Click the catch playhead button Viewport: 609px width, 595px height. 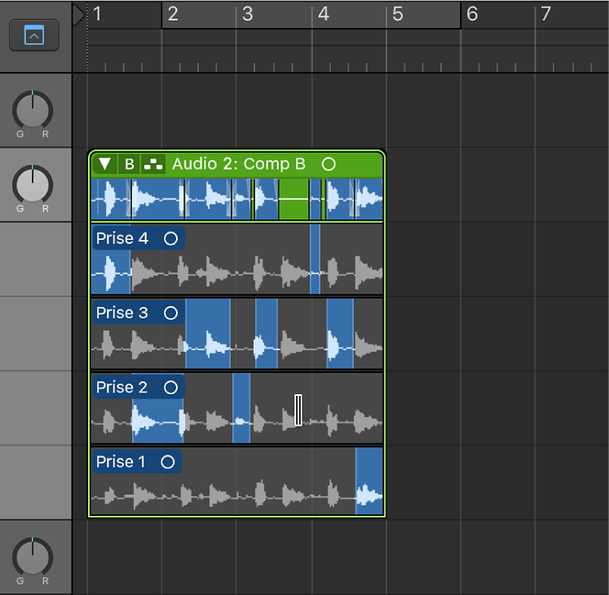[x=33, y=35]
